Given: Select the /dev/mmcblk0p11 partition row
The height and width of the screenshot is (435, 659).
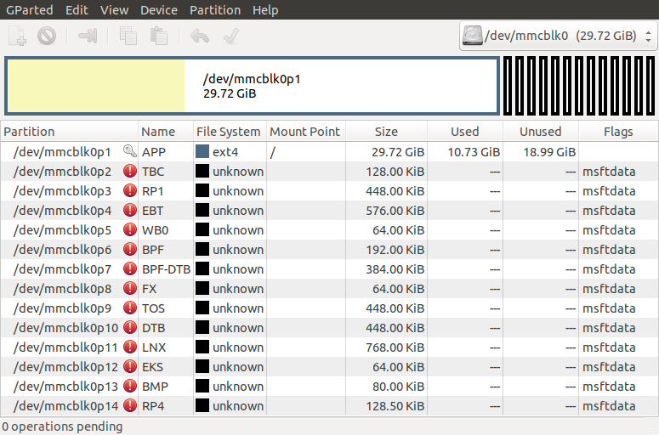Looking at the screenshot, I should [x=329, y=347].
